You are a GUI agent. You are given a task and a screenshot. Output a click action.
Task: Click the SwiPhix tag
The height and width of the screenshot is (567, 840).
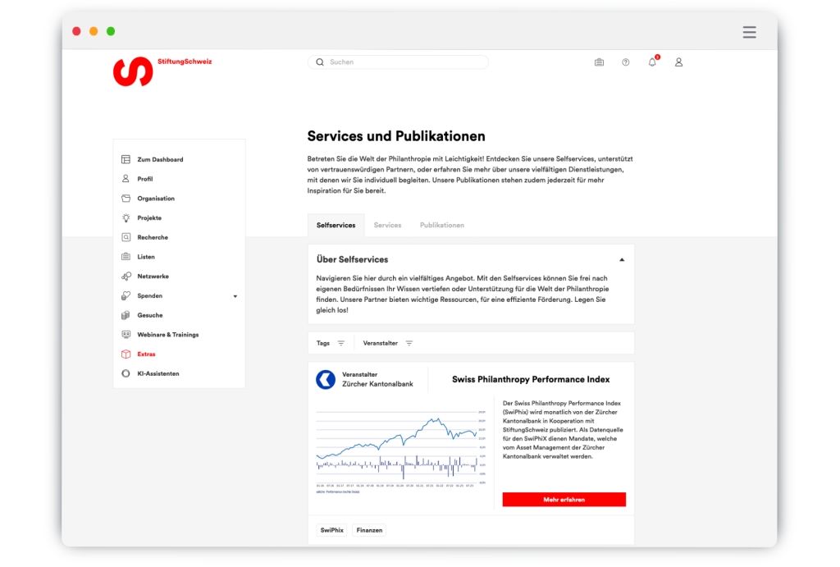331,530
